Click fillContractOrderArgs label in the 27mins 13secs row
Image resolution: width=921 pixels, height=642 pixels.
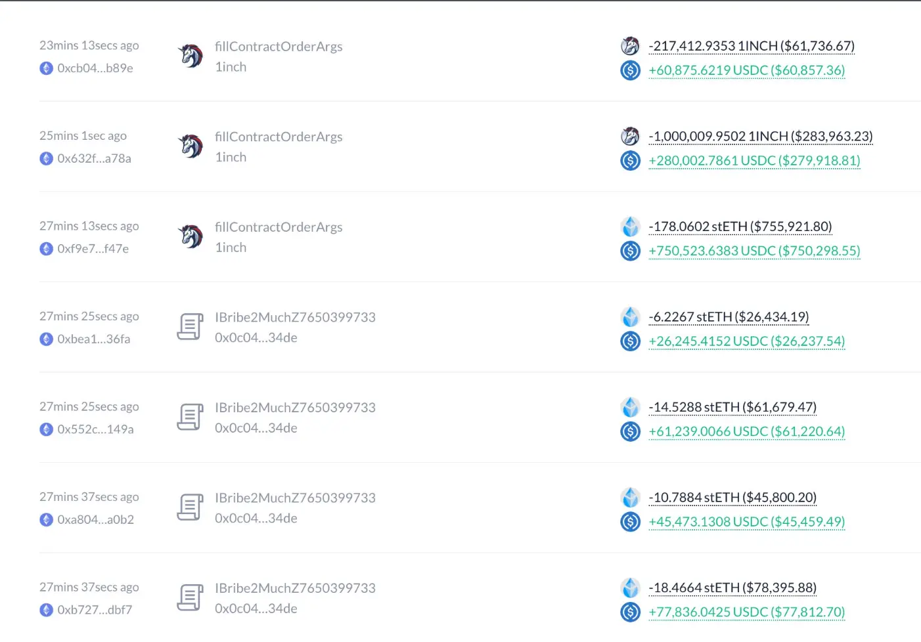click(279, 227)
